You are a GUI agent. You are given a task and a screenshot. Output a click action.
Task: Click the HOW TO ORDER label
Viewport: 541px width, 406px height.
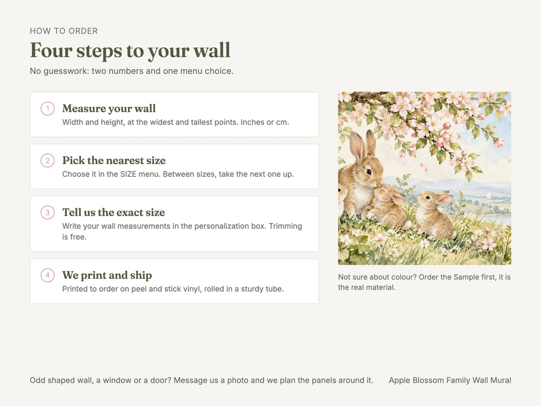(64, 31)
